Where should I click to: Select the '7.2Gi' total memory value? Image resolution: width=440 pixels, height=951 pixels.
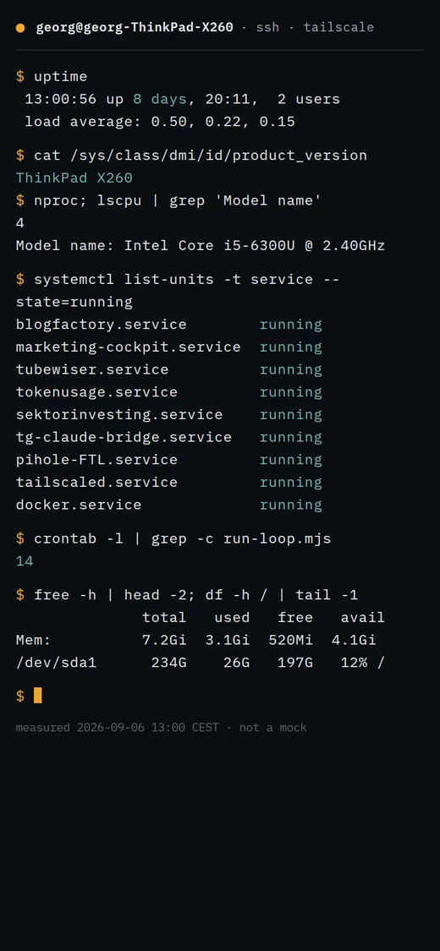click(x=164, y=640)
